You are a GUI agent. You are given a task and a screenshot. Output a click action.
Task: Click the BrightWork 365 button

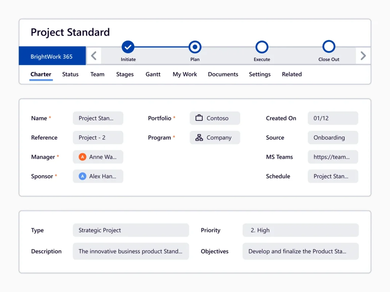coord(52,56)
